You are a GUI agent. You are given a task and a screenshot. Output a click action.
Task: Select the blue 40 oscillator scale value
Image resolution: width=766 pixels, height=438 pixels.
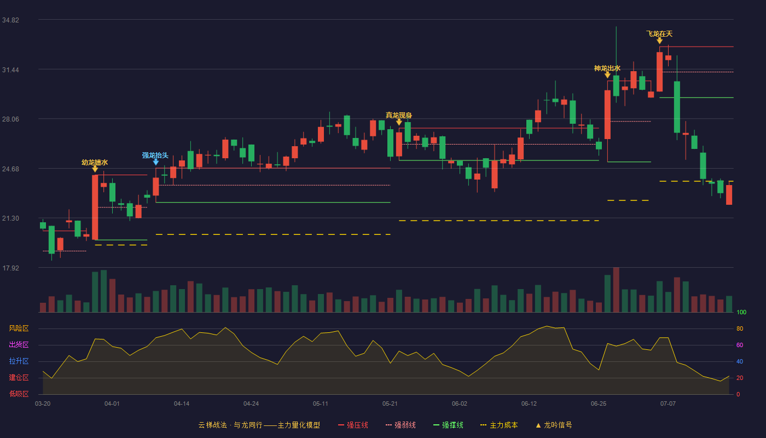740,362
